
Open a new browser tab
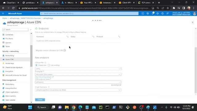click(159, 3)
